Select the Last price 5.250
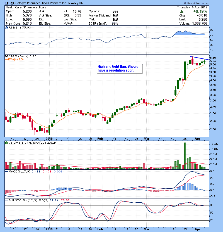Image resolution: width=223 pixels, height=232 pixels. point(203,19)
